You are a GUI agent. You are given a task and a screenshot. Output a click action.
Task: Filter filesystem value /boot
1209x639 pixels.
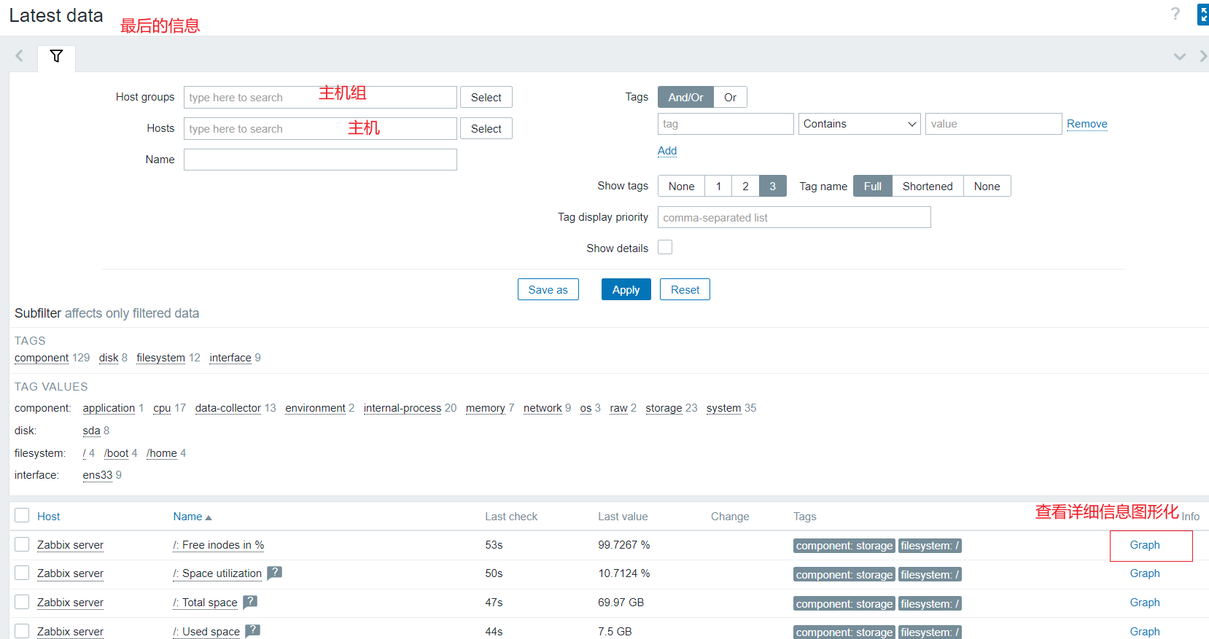coord(116,453)
